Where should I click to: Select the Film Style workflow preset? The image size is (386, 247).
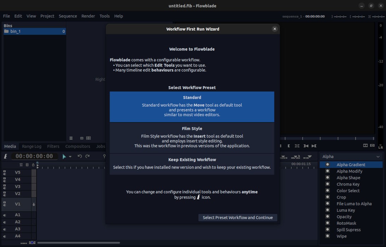coord(192,137)
